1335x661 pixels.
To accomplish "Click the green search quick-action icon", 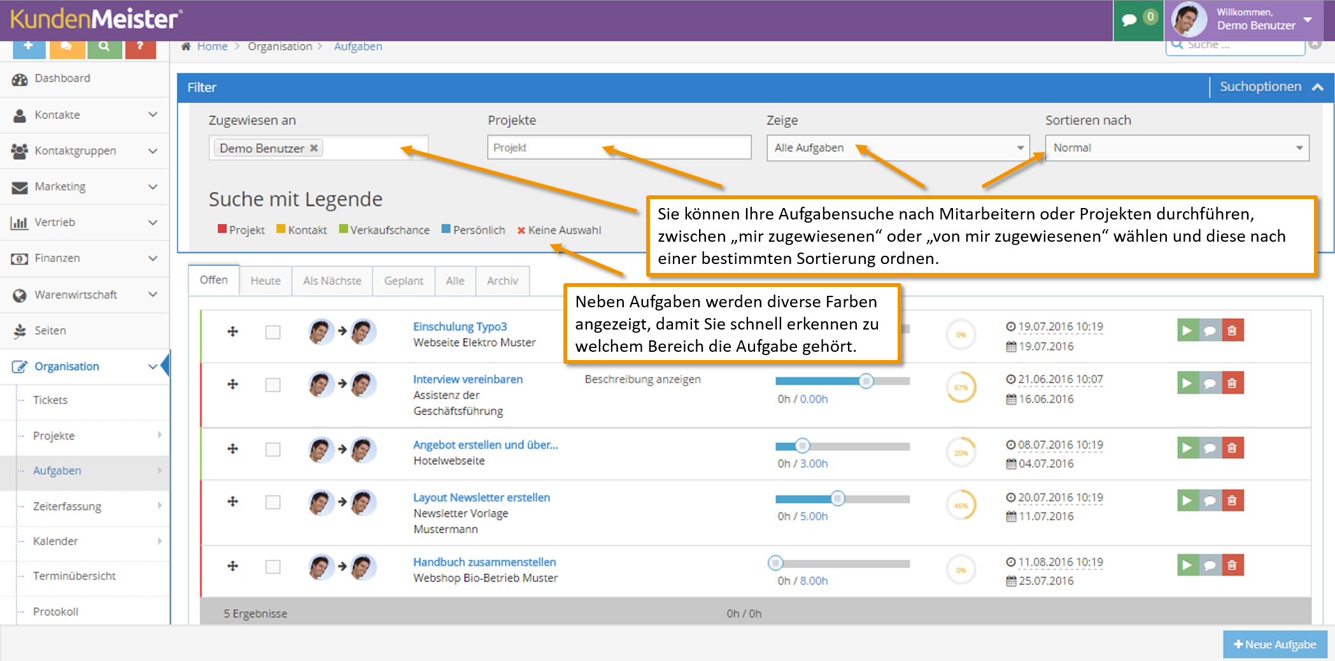I will [104, 47].
